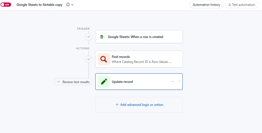Click the automation name Google Sheets to Airtable copy
This screenshot has height=133, width=262.
point(39,5)
